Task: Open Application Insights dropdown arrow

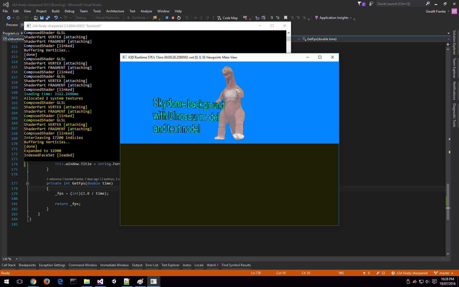Action: click(351, 18)
